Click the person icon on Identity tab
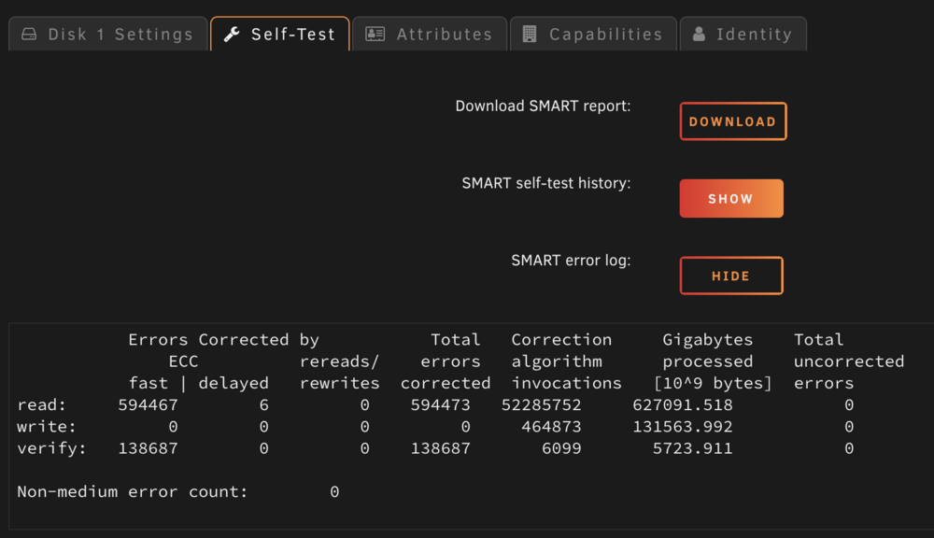The height and width of the screenshot is (538, 934). click(x=699, y=34)
